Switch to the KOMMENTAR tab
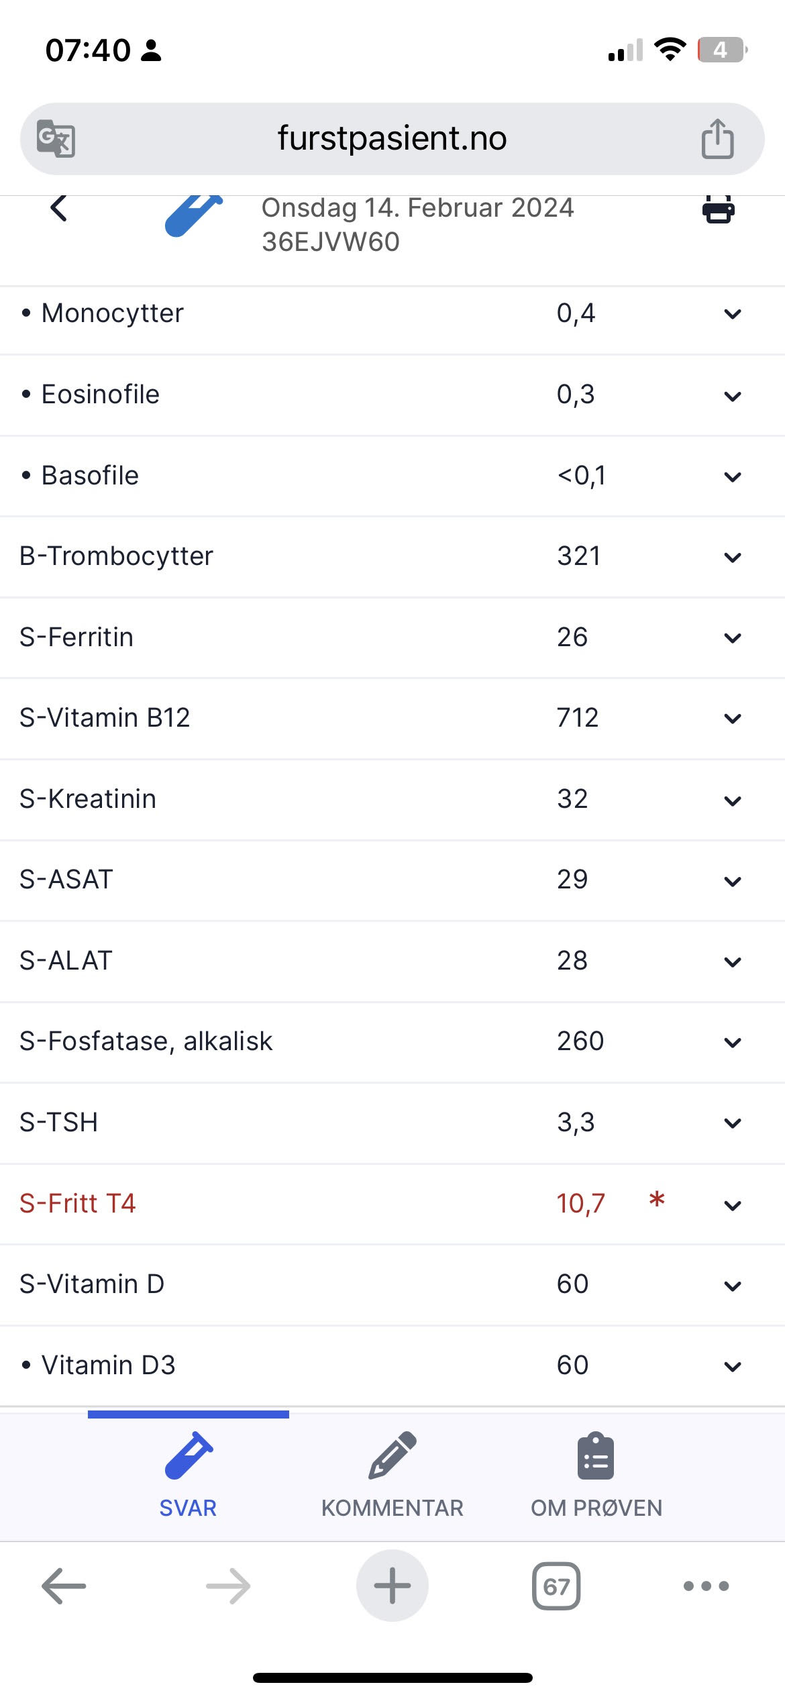 click(392, 1476)
